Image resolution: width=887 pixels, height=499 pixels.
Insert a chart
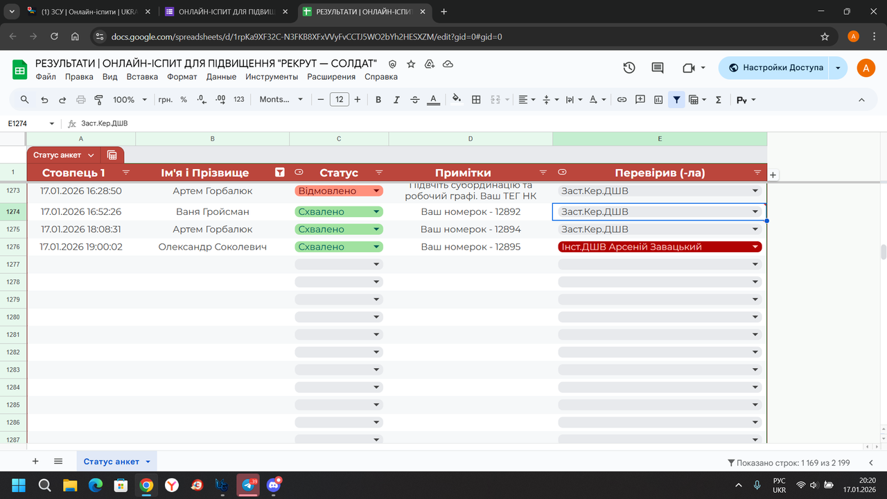click(x=658, y=100)
